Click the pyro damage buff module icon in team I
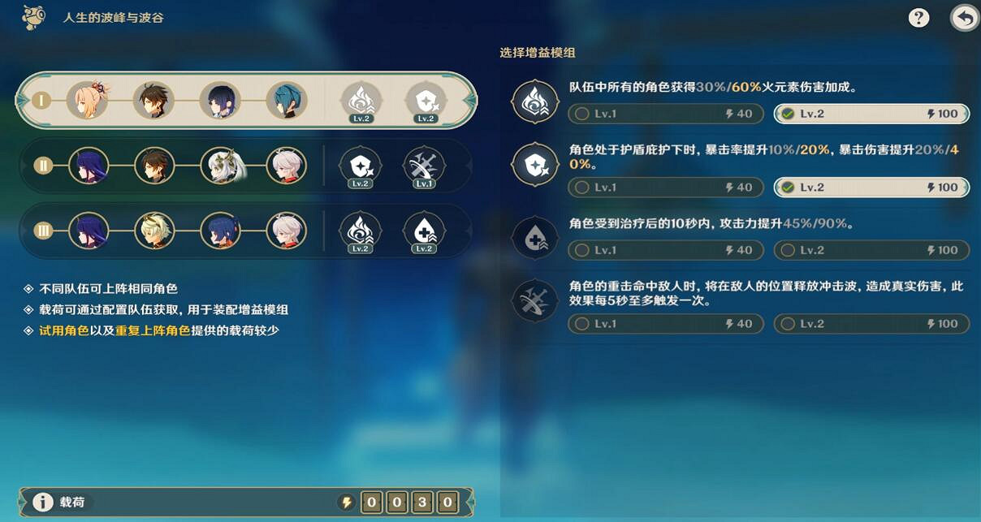Screen dimensions: 981x522 360,101
